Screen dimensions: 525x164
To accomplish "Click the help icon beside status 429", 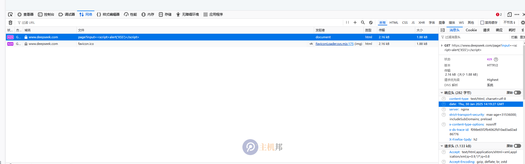I will click(x=496, y=59).
